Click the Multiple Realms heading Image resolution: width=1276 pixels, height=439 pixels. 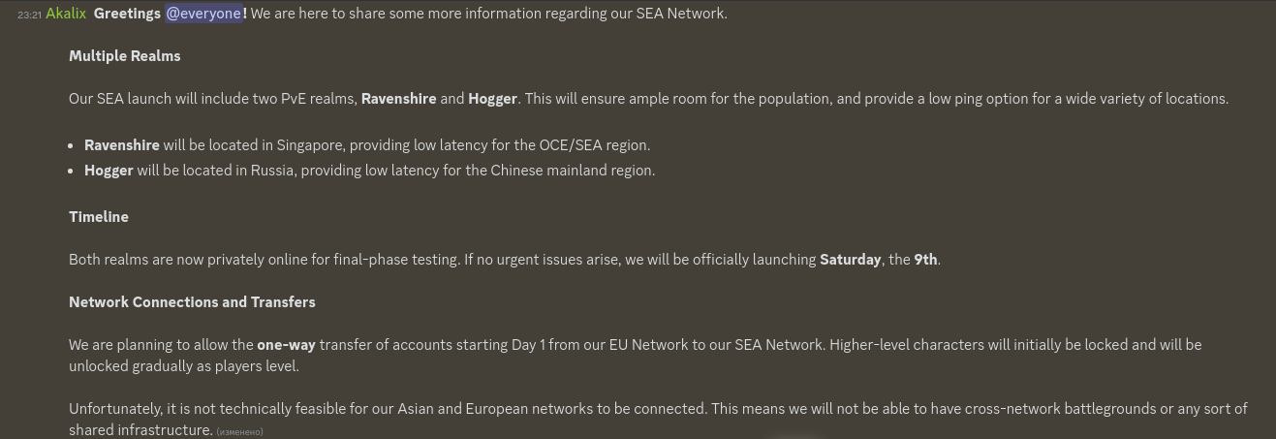(125, 56)
